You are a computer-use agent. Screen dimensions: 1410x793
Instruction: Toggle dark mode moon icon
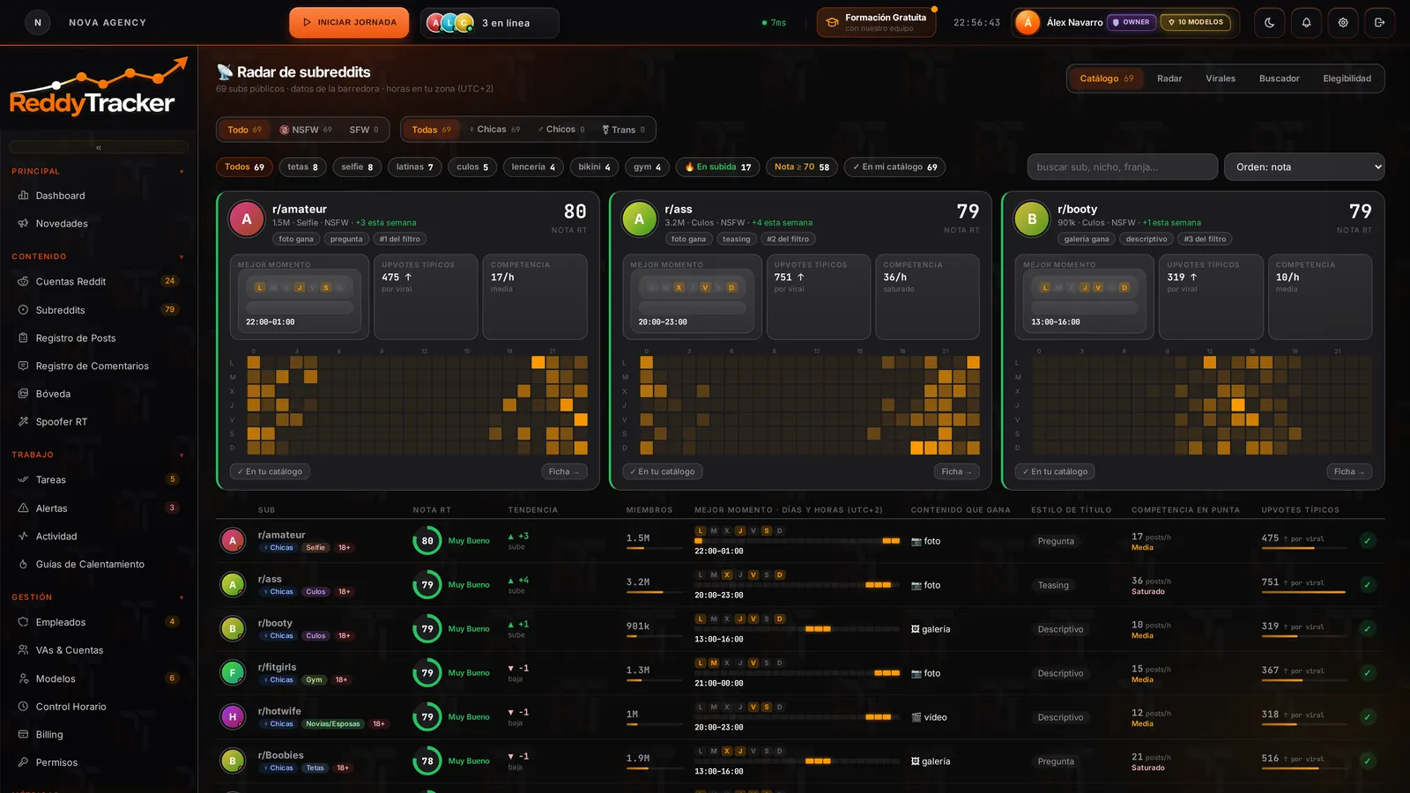1269,23
